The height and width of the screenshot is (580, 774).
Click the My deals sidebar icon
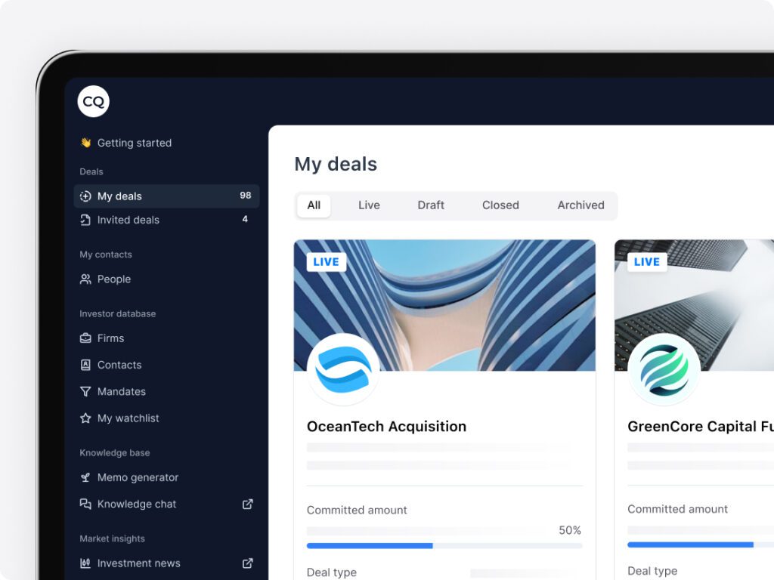coord(85,196)
